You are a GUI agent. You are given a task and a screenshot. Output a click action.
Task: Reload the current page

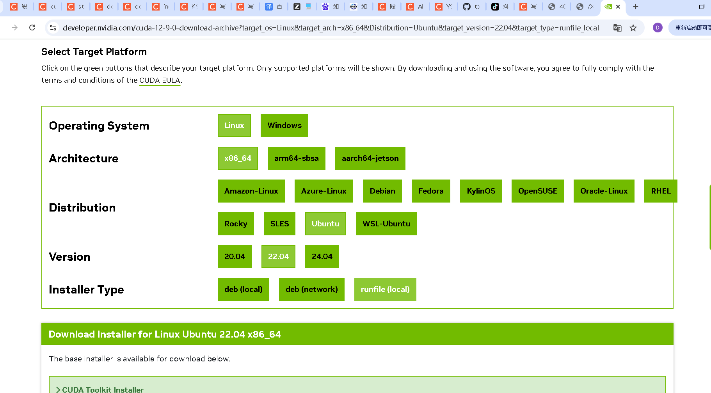tap(32, 28)
